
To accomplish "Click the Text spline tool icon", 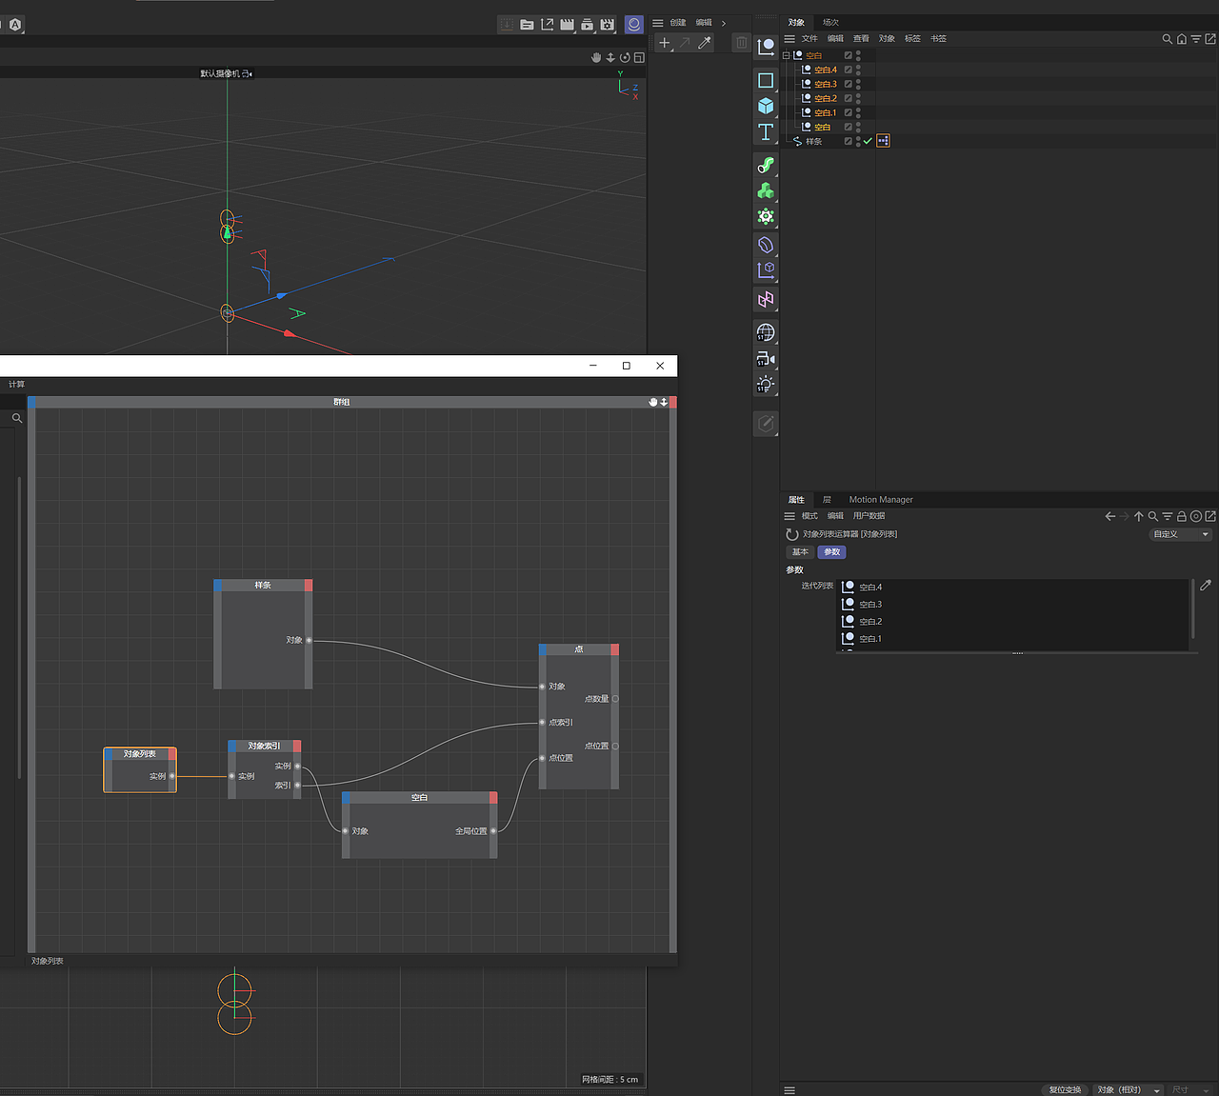I will point(766,131).
